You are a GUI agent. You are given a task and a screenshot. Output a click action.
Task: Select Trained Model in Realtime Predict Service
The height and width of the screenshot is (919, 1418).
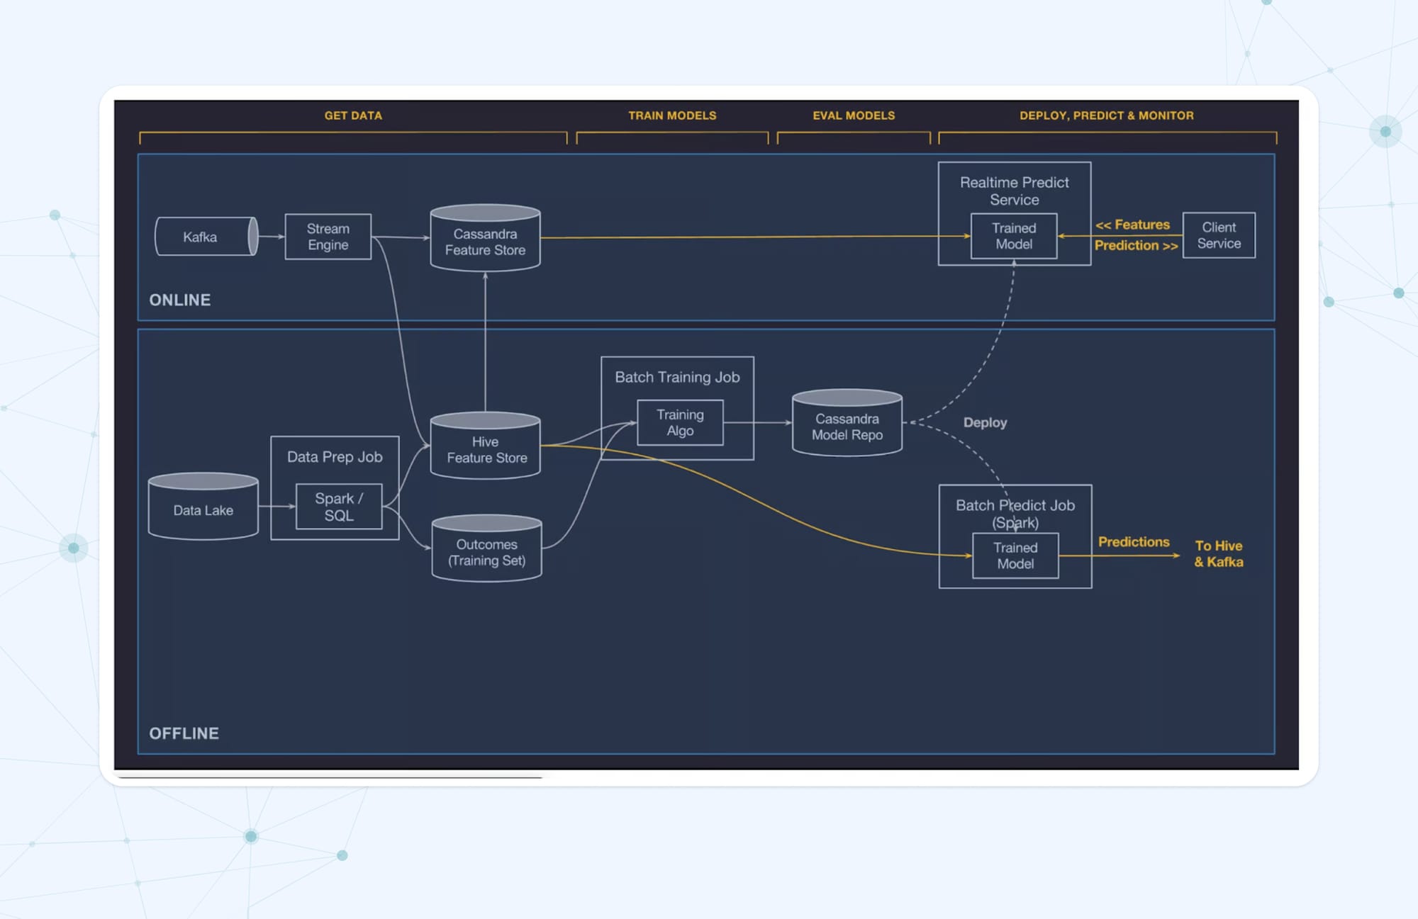[1014, 236]
